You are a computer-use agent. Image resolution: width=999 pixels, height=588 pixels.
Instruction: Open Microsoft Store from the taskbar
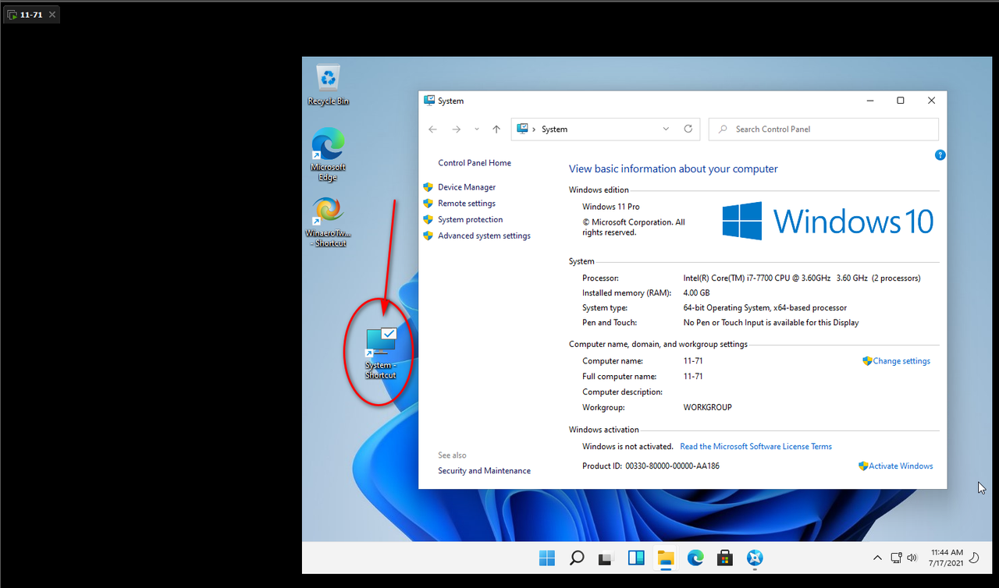tap(725, 558)
